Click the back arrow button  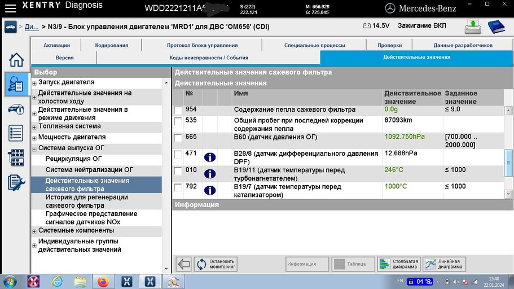point(184,264)
